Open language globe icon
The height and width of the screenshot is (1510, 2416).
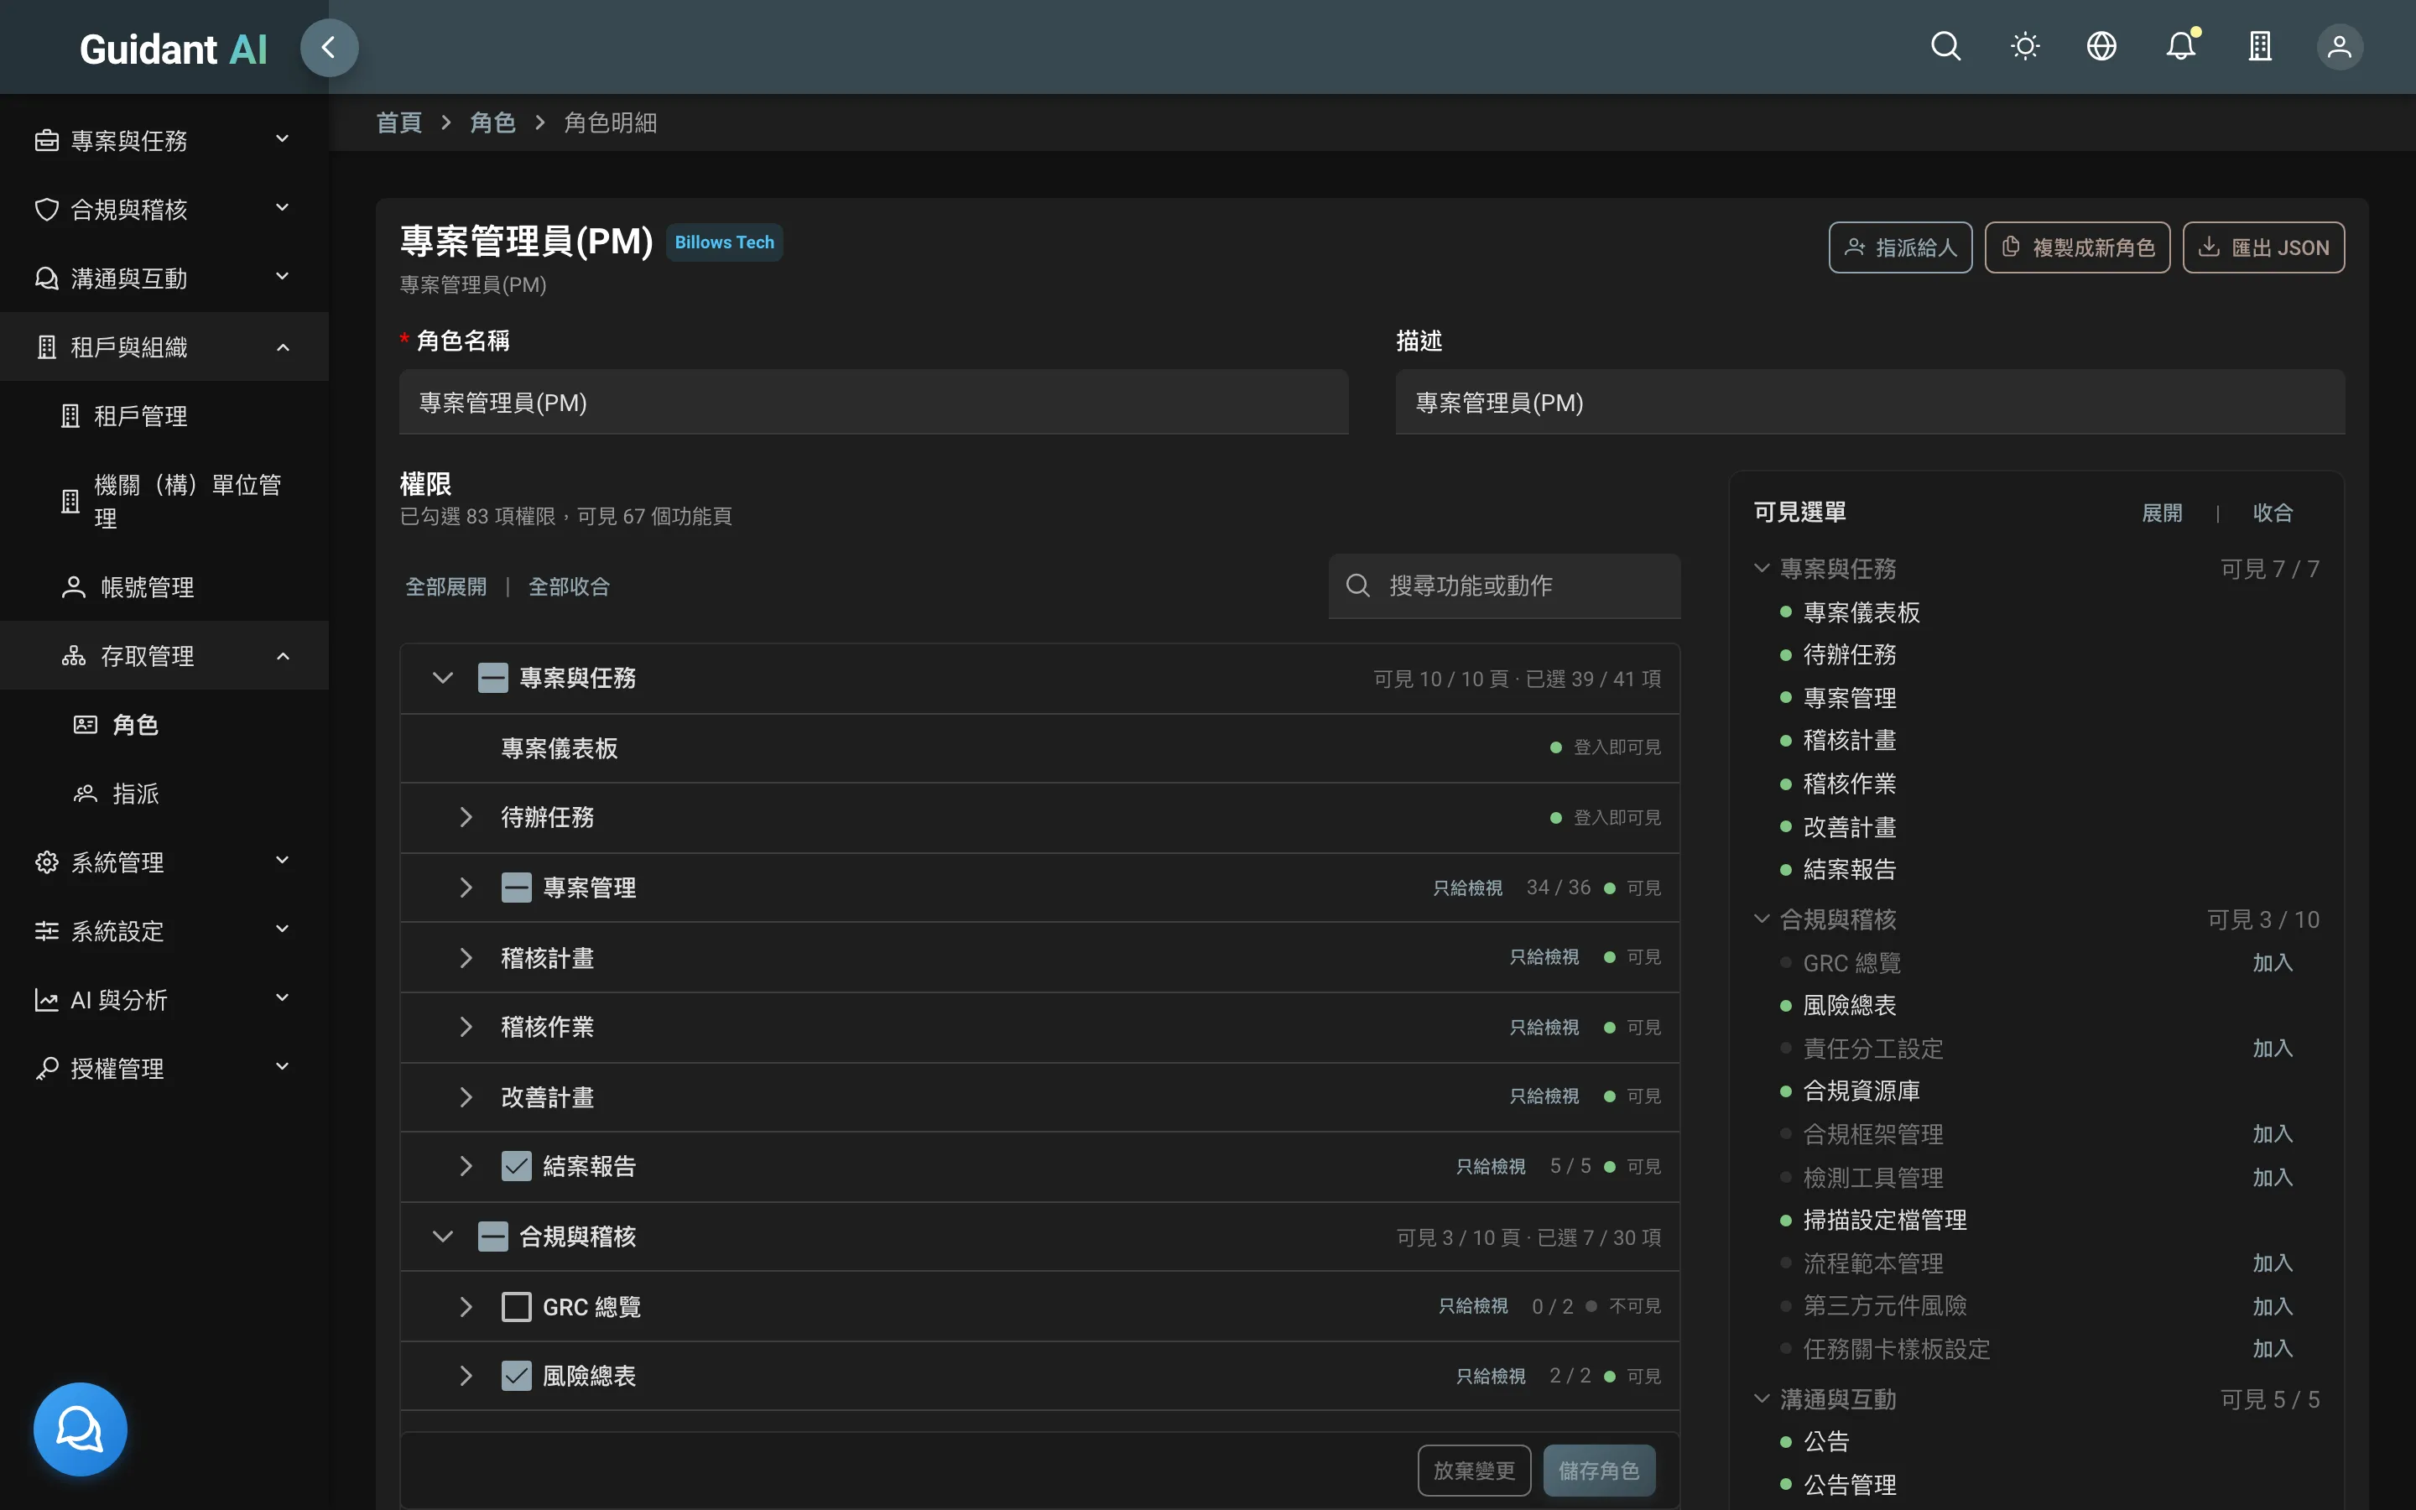pyautogui.click(x=2101, y=47)
